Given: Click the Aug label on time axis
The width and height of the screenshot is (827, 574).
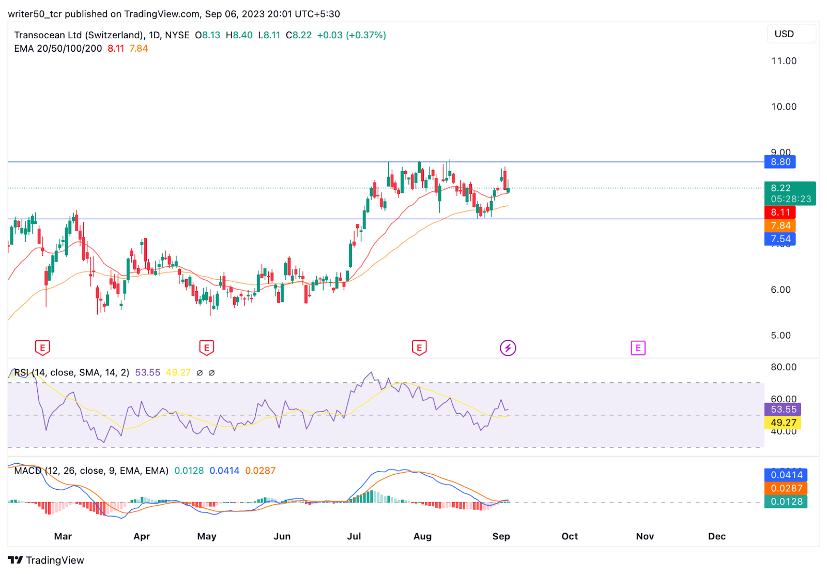Looking at the screenshot, I should coord(422,536).
